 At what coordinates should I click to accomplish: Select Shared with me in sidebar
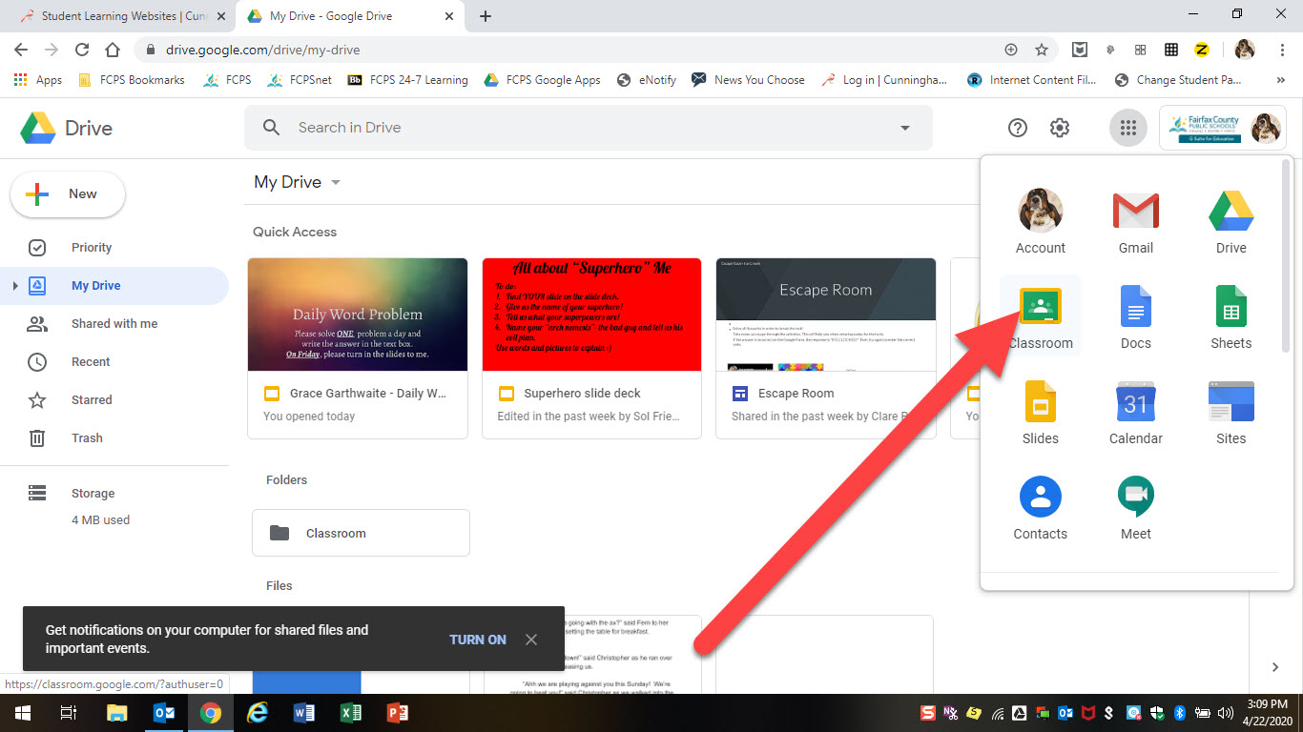click(114, 324)
